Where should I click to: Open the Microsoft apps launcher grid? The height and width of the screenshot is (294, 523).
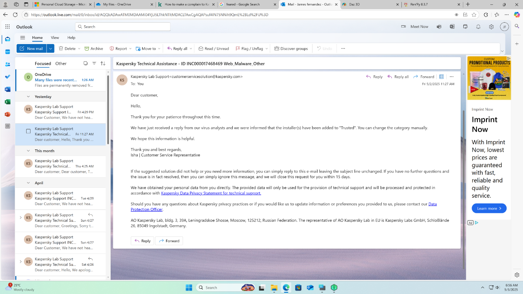click(7, 27)
